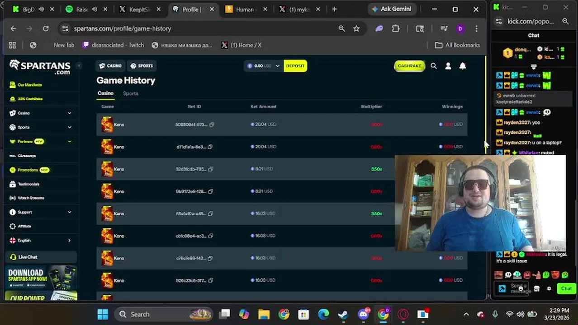The image size is (578, 325).
Task: Open Kick chat settings gear
Action: tap(549, 289)
